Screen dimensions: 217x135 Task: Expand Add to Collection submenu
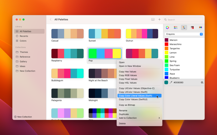coord(139,118)
